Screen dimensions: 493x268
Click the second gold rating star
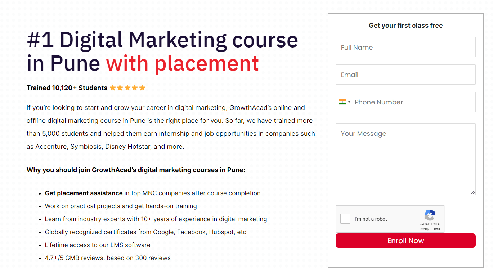[120, 88]
